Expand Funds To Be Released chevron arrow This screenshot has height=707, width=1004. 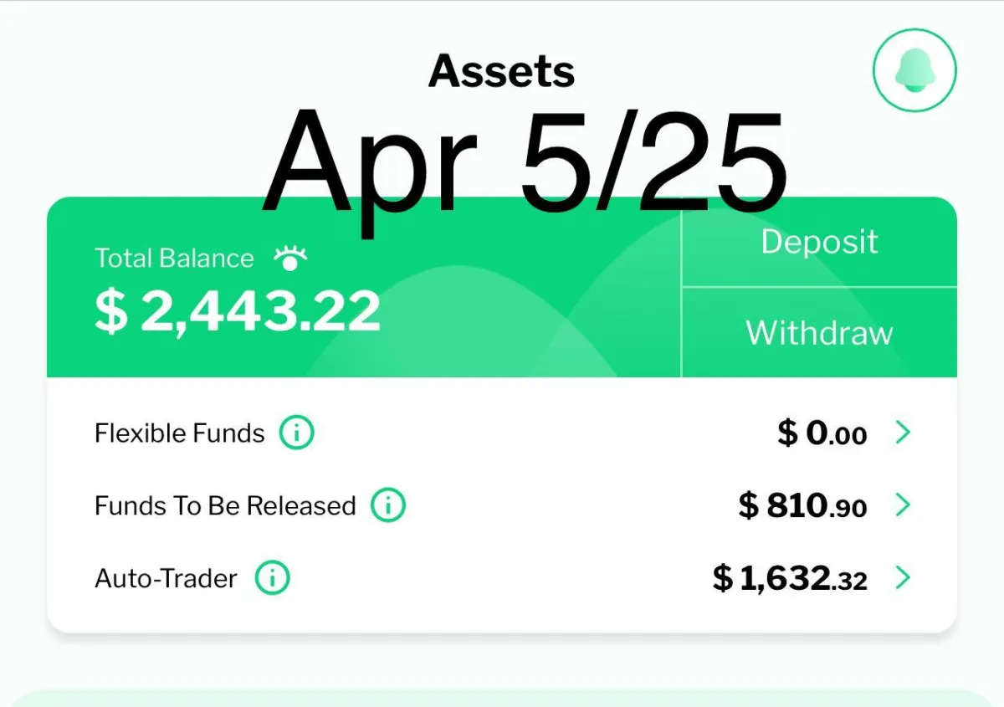point(903,505)
